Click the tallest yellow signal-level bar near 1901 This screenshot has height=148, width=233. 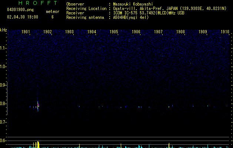[x=38, y=144]
